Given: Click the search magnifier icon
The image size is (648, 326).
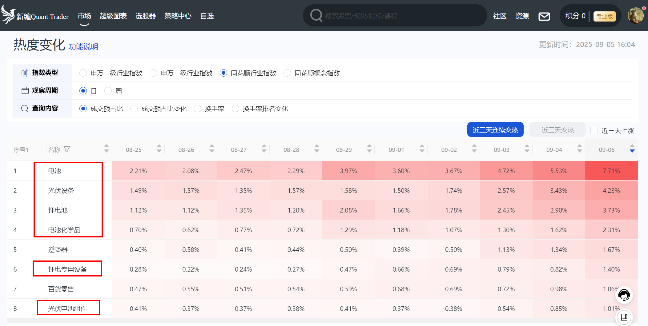Looking at the screenshot, I should (316, 15).
